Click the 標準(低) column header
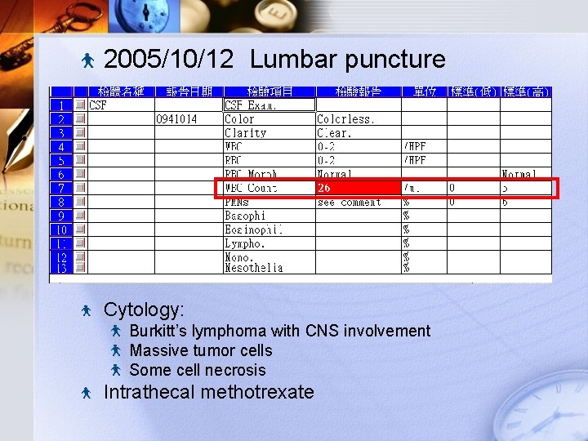The height and width of the screenshot is (441, 588). tap(474, 91)
